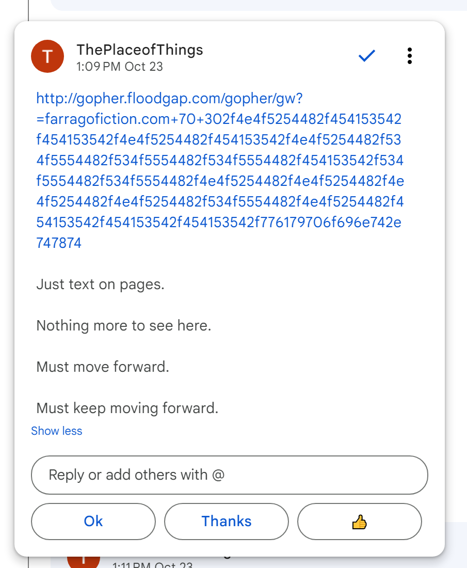React with the thumbs up emoji

359,522
